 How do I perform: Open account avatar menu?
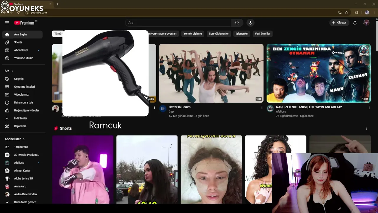366,23
